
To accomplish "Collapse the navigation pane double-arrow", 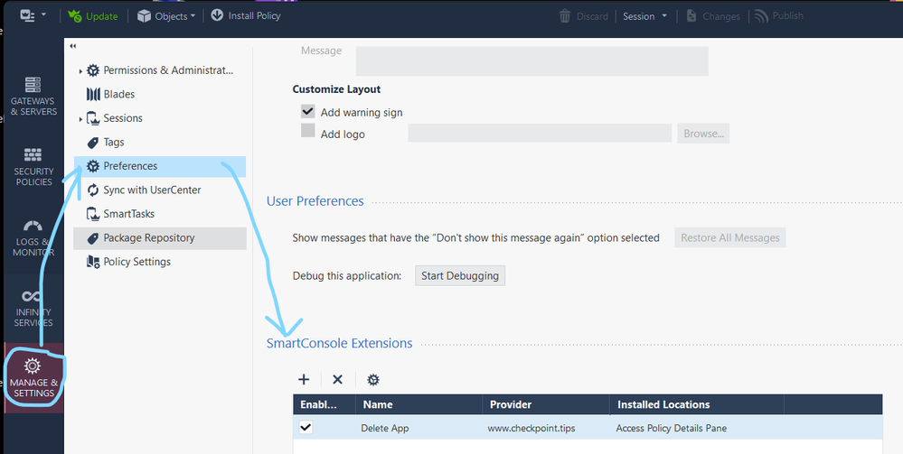I will coord(72,46).
